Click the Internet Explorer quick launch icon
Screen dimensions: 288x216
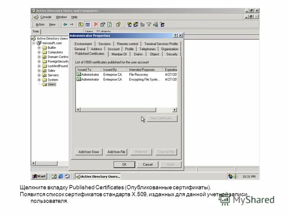tap(60, 176)
